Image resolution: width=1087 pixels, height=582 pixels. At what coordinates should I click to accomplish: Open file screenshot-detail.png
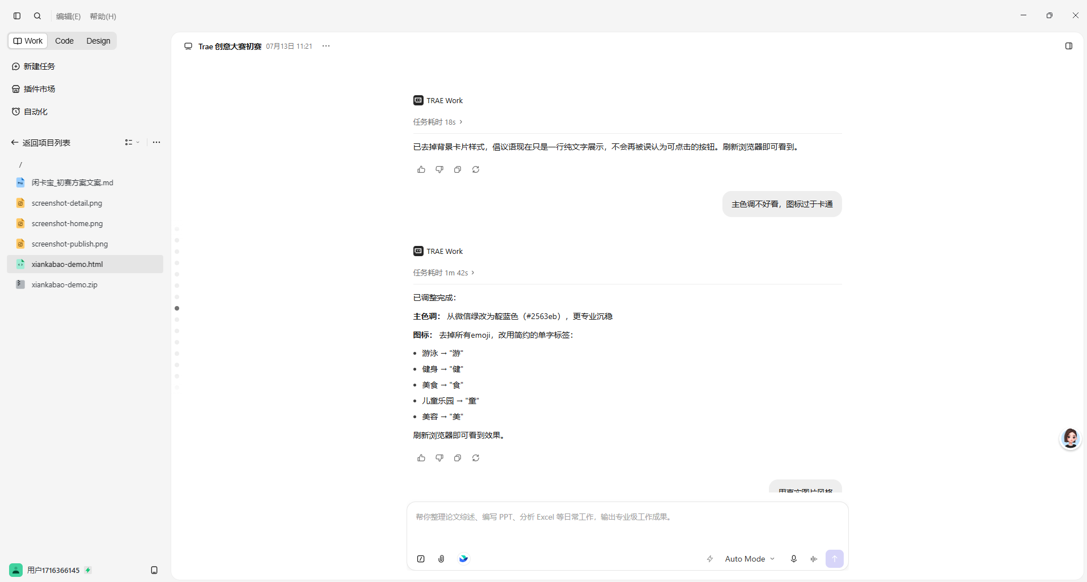pyautogui.click(x=85, y=203)
